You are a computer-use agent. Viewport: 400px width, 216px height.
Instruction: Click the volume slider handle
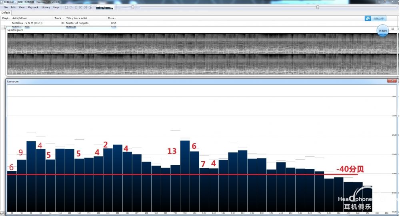coord(133,7)
